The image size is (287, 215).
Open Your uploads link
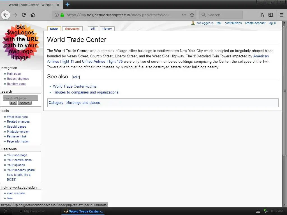click(16, 165)
